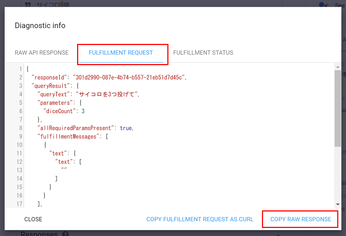Click the Google Assistant icon in background
This screenshot has width=346, height=236.
point(323,4)
